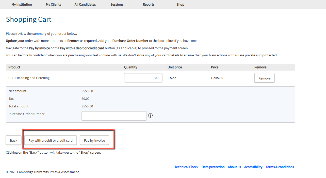Visit the About us link

[234, 167]
